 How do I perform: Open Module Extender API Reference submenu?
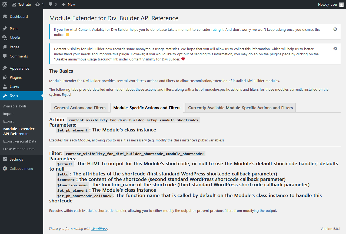[x=19, y=131]
